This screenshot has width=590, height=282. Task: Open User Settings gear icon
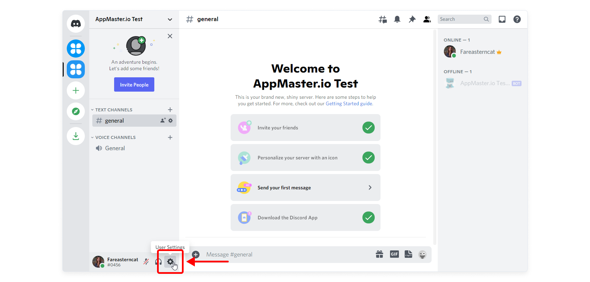click(x=170, y=262)
